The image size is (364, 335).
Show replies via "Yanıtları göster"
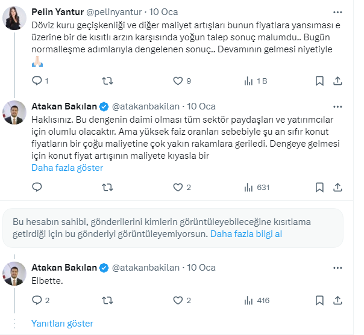[62, 323]
